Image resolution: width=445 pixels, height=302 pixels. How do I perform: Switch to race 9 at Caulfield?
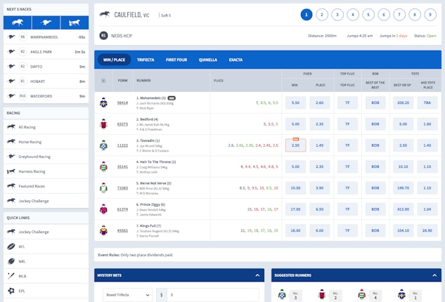[x=430, y=15]
